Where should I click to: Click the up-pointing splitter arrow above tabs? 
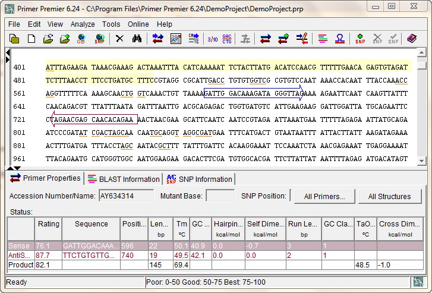tap(10, 168)
